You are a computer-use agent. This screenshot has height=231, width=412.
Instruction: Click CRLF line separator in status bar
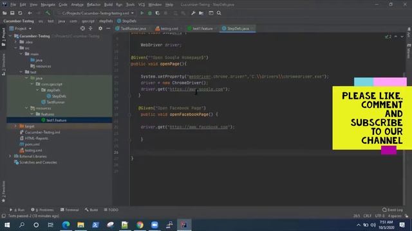[368, 216]
